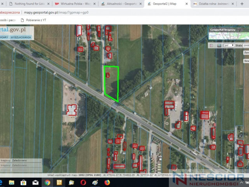Launch Paint from the taskbar palette icon
The width and height of the screenshot is (249, 187).
95,182
